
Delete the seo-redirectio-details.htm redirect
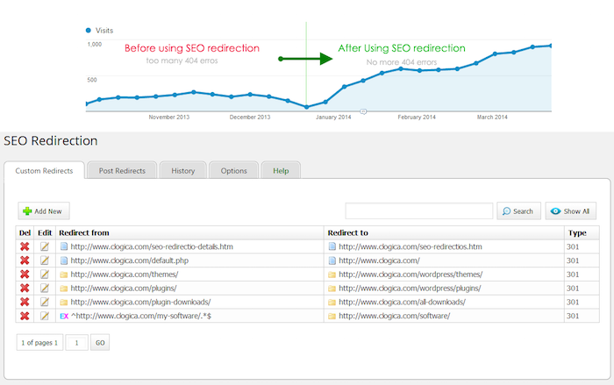click(x=25, y=246)
